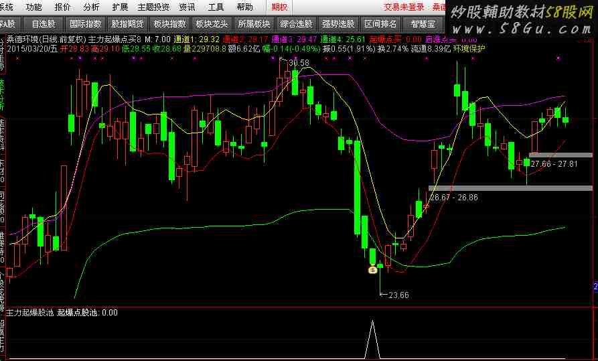Click the 通道1: 29.32 value
598x361 pixels.
tap(196, 40)
